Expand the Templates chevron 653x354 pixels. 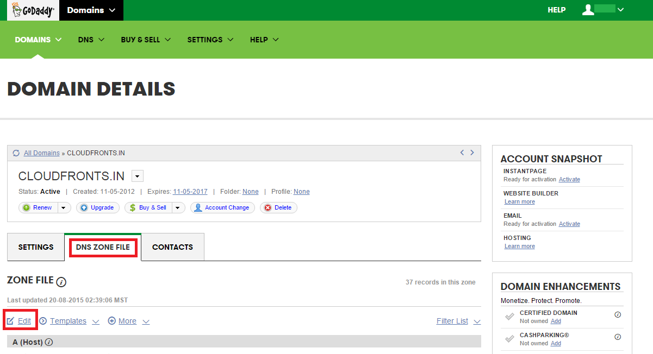pyautogui.click(x=96, y=321)
